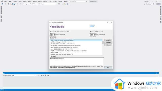
Task: Click the feedback icon beside Live Share
Action: [x=154, y=4]
